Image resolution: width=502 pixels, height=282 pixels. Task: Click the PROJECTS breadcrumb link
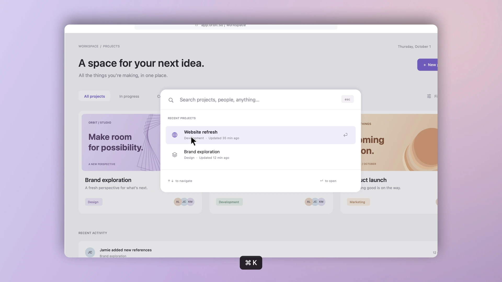coord(111,46)
